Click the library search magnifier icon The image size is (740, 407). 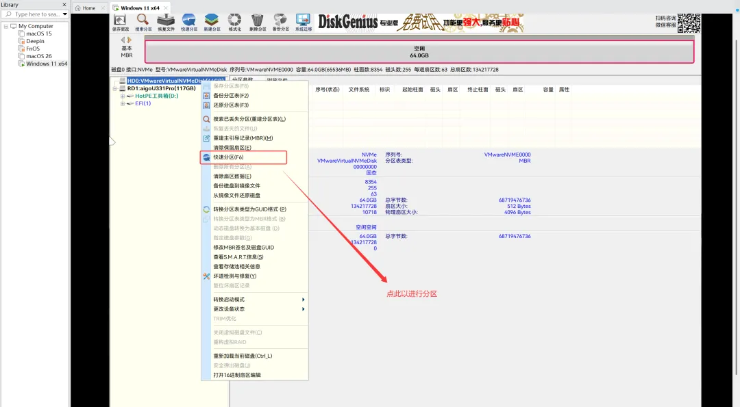(x=8, y=14)
